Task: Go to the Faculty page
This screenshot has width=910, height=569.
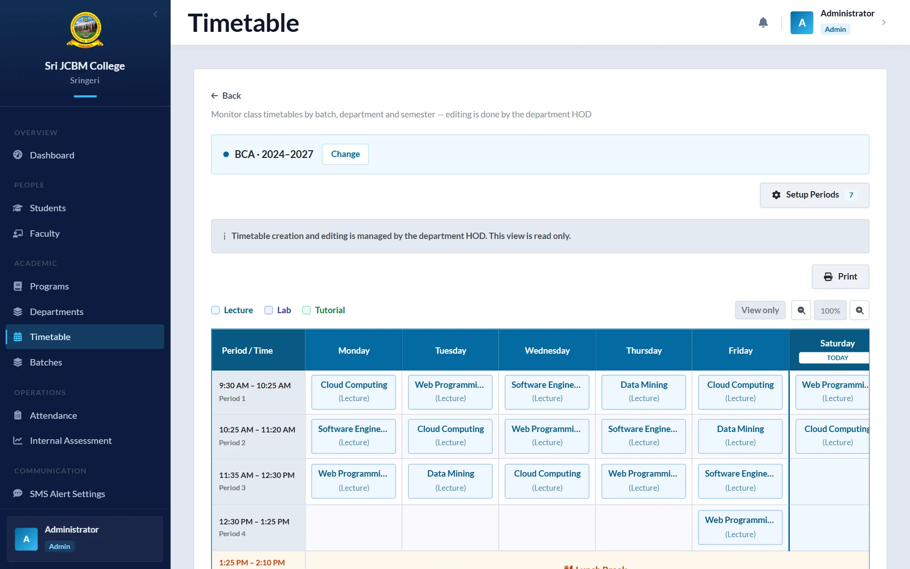Action: (x=85, y=234)
